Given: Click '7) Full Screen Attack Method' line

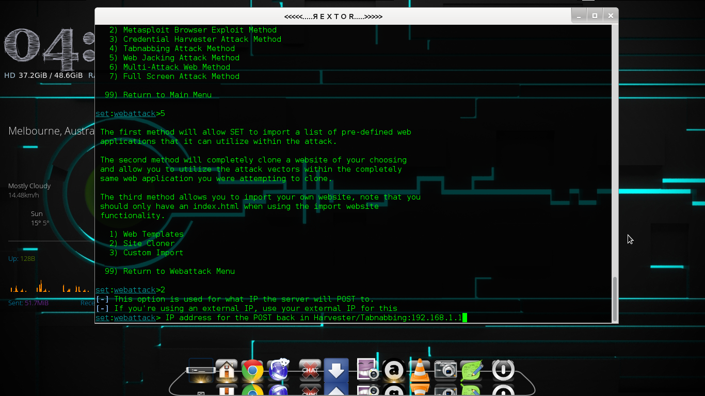Looking at the screenshot, I should point(174,76).
